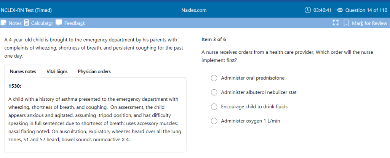Open the Calculator tool

(27, 23)
